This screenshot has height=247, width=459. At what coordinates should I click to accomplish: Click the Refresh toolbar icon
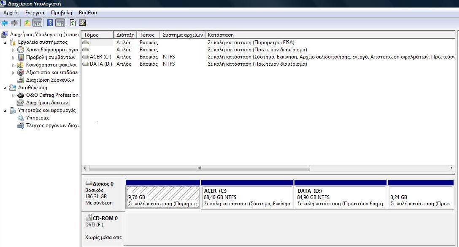73,23
